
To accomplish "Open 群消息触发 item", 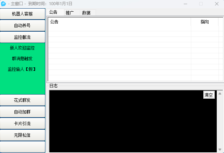I will (x=22, y=58).
